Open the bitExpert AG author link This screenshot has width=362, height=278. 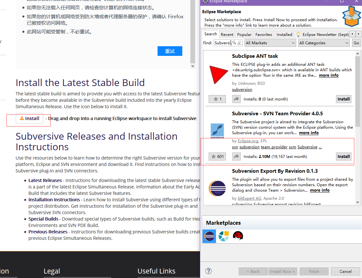(250, 198)
